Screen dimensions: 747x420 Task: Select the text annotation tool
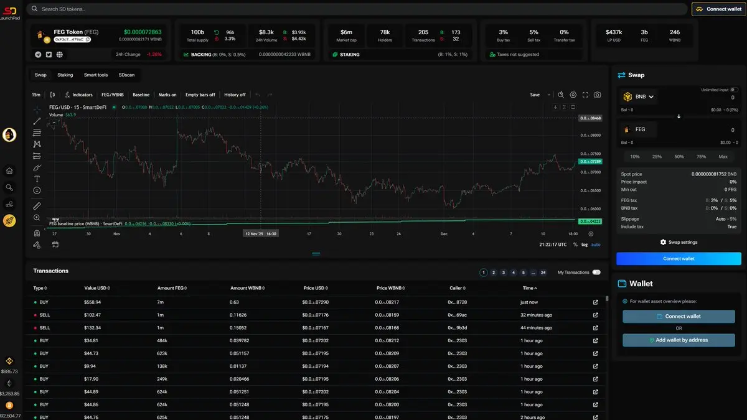coord(37,179)
